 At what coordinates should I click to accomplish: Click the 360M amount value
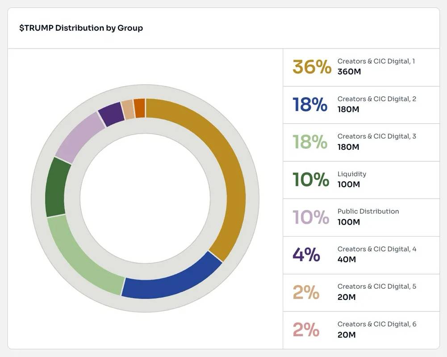click(349, 72)
